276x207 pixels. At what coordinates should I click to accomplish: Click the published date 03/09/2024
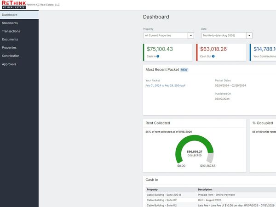pos(222,99)
